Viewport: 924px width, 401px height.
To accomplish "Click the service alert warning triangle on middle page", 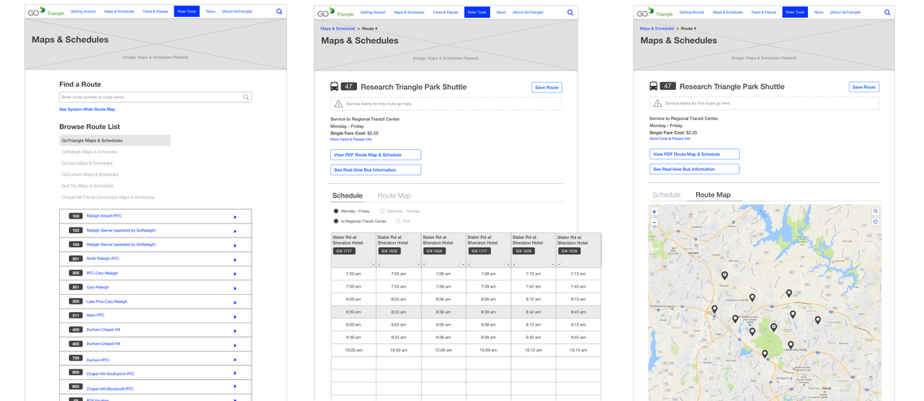I will 338,104.
